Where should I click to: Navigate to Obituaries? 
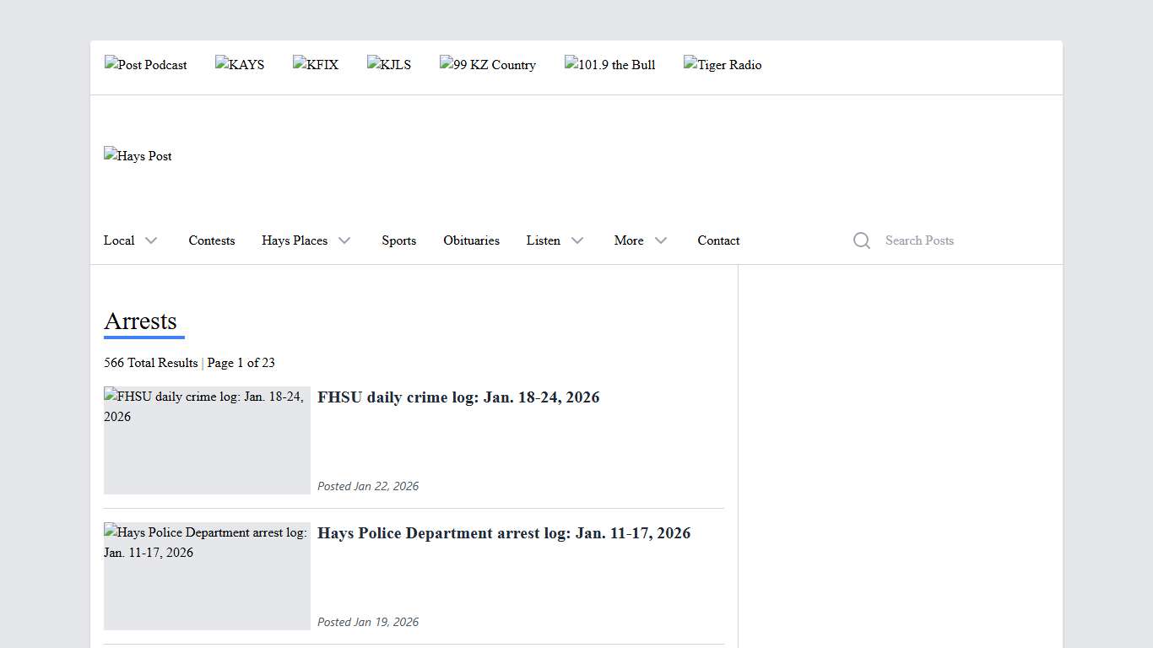point(471,240)
